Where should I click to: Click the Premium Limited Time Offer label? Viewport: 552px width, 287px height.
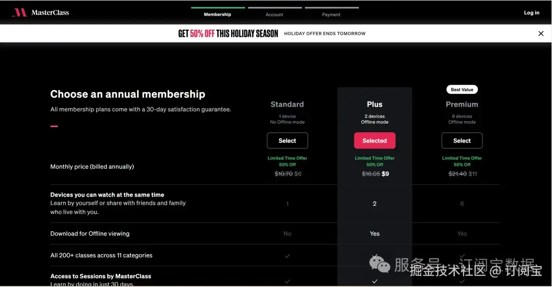point(462,158)
